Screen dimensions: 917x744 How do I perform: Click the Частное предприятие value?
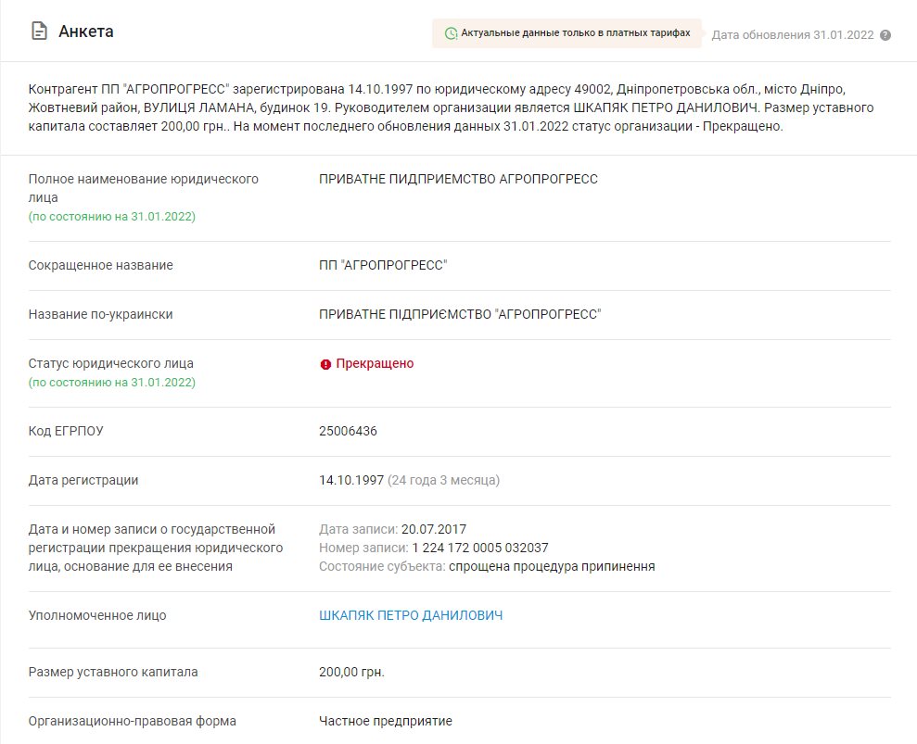[x=385, y=721]
